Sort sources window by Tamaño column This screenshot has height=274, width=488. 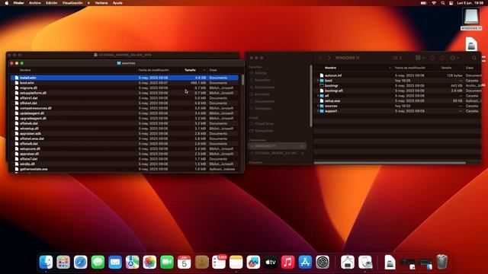click(190, 70)
